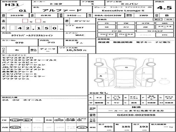176x132 pixels.
Task: Click the red month box in 車検 row
Action: pyautogui.click(x=38, y=21)
